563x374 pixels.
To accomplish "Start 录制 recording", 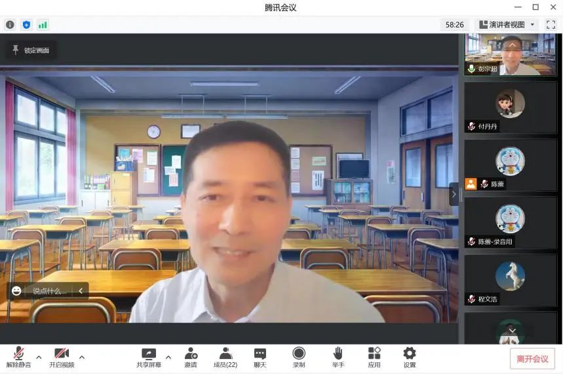I will 299,357.
